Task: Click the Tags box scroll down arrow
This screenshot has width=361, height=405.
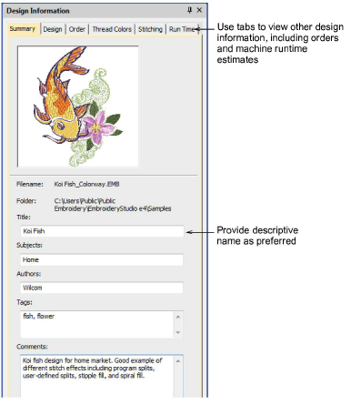Action: (178, 332)
